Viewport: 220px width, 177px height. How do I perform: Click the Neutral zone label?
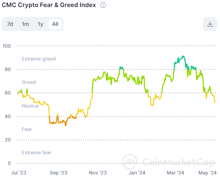(x=30, y=106)
